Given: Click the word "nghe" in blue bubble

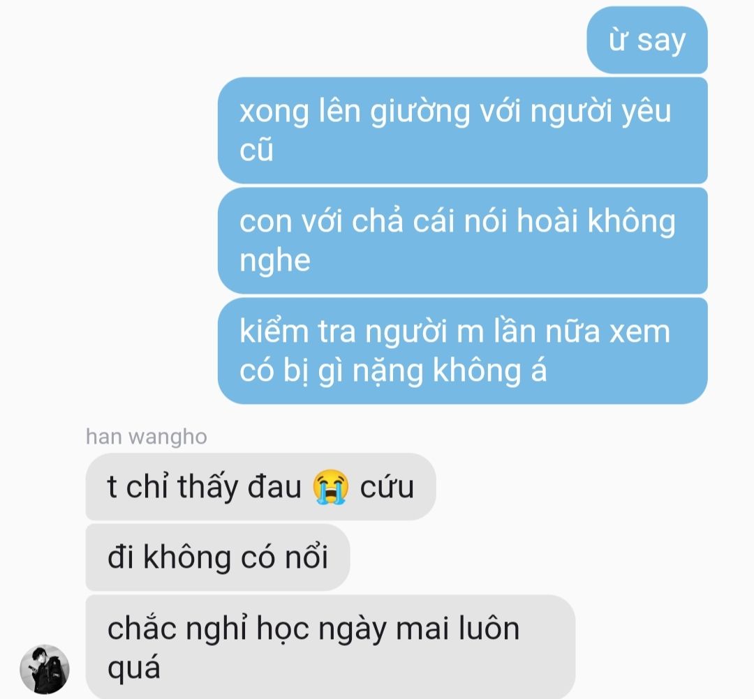Looking at the screenshot, I should click(275, 262).
